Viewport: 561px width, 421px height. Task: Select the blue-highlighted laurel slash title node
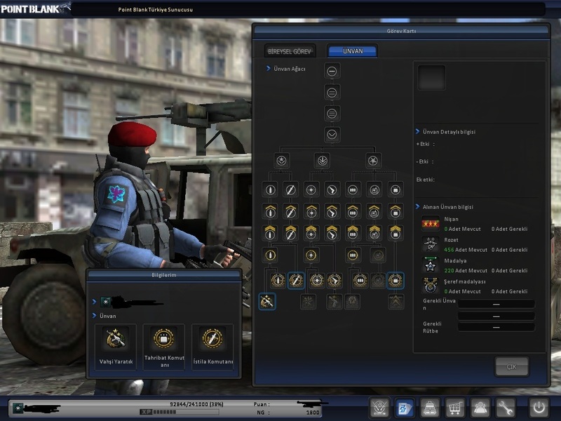[296, 280]
